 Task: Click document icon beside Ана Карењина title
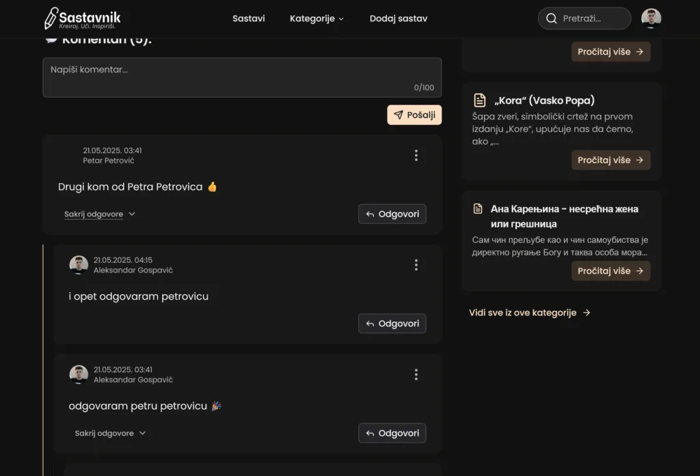click(x=479, y=209)
